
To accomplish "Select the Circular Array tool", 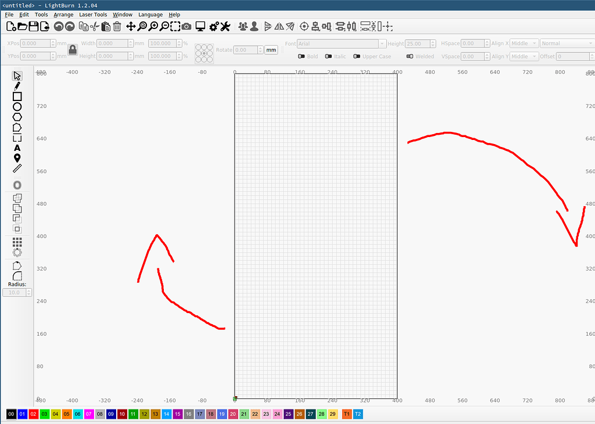I will (17, 251).
